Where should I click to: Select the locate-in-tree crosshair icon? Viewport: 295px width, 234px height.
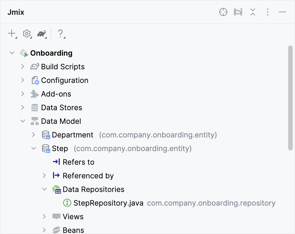tap(223, 12)
